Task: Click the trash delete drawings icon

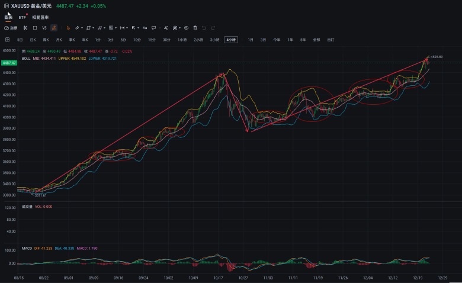Action: coord(195,28)
